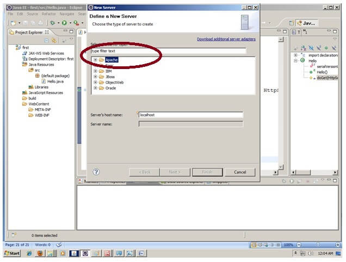Expand the Apache server folder
Screen dimensions: 346x262
tap(95, 60)
